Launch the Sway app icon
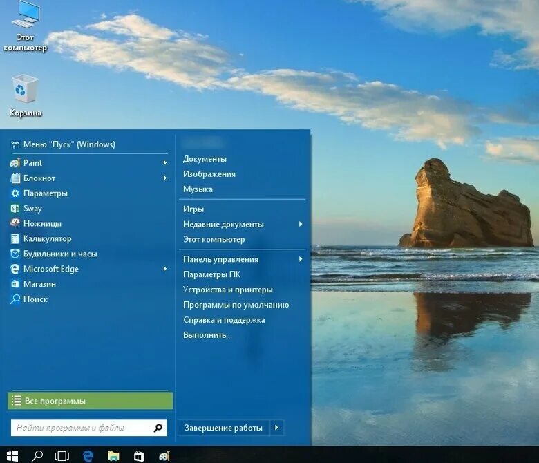Image resolution: width=539 pixels, height=463 pixels. (x=15, y=208)
